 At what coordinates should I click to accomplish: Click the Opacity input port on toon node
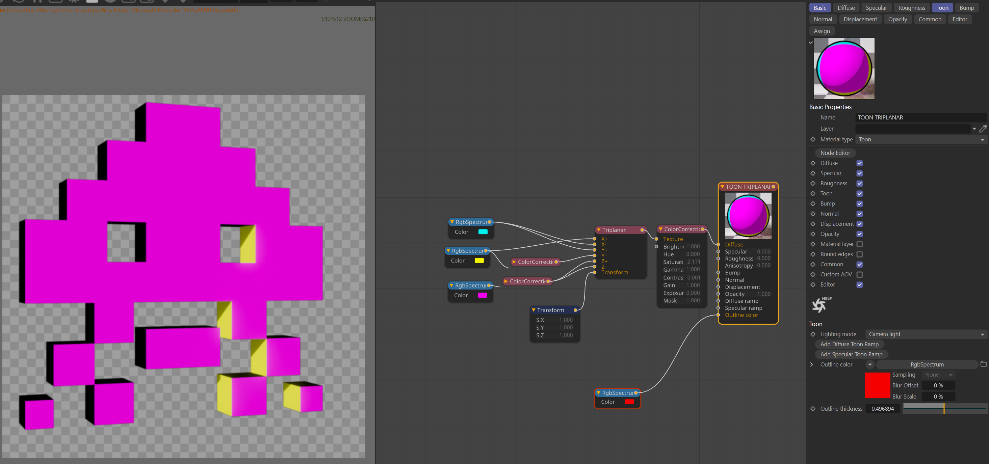pyautogui.click(x=718, y=294)
